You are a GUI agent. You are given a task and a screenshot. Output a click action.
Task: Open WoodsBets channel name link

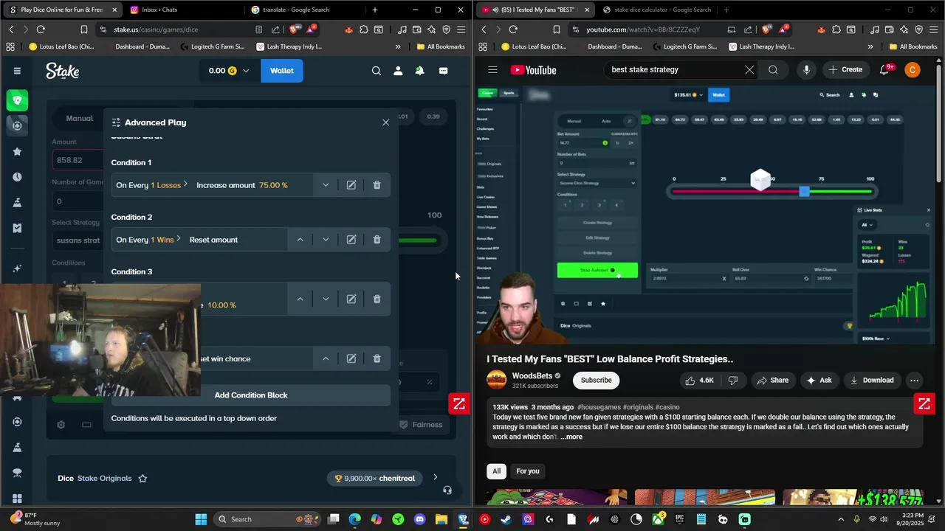(x=532, y=376)
